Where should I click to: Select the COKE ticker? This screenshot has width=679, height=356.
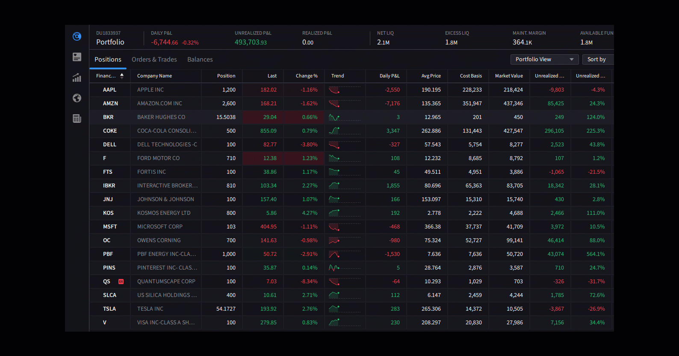(110, 131)
